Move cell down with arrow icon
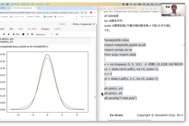189x126 pixels. tap(9, 34)
